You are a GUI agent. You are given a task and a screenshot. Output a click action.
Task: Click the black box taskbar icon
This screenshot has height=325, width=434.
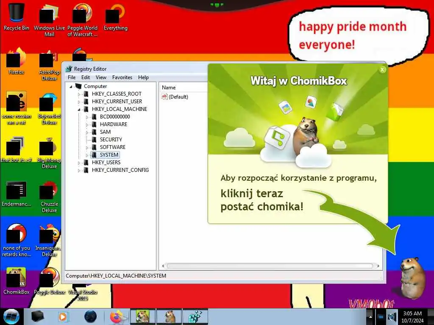(x=37, y=317)
